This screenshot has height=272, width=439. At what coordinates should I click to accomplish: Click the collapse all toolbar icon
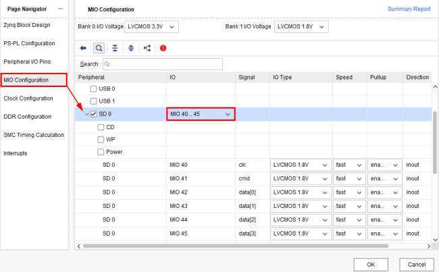pos(113,48)
